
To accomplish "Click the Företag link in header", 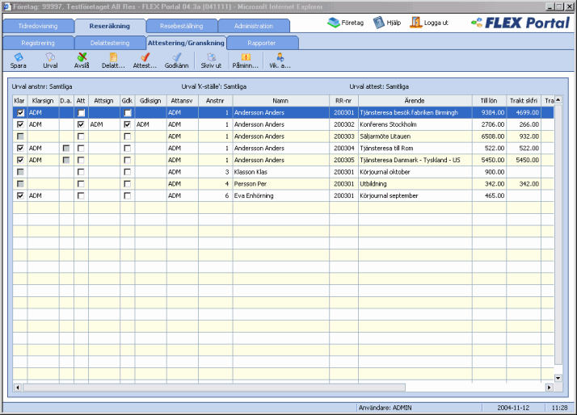I will 347,23.
